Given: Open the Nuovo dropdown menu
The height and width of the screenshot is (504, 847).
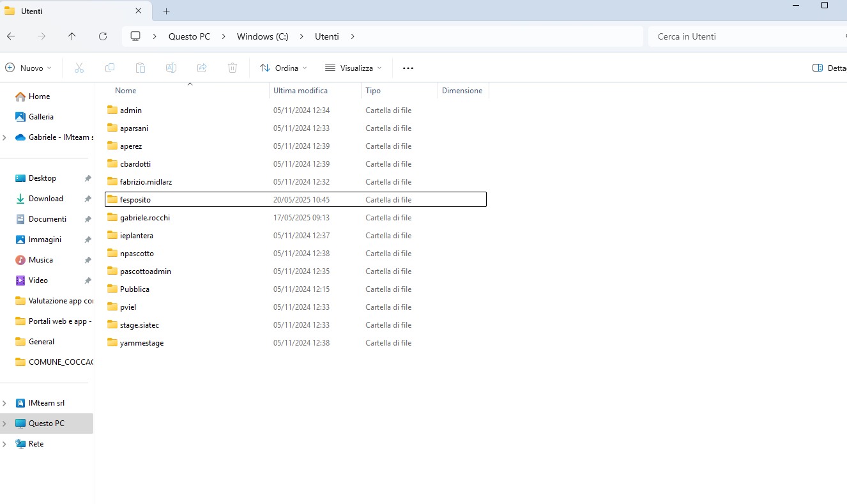Looking at the screenshot, I should pos(29,68).
